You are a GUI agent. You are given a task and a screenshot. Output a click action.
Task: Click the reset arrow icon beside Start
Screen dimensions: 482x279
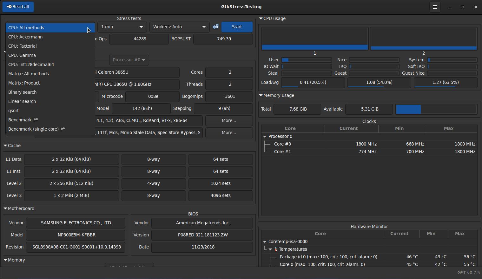(x=215, y=27)
